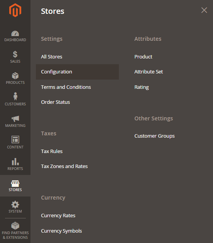
Task: Select the Stores storefront icon
Action: point(15,183)
